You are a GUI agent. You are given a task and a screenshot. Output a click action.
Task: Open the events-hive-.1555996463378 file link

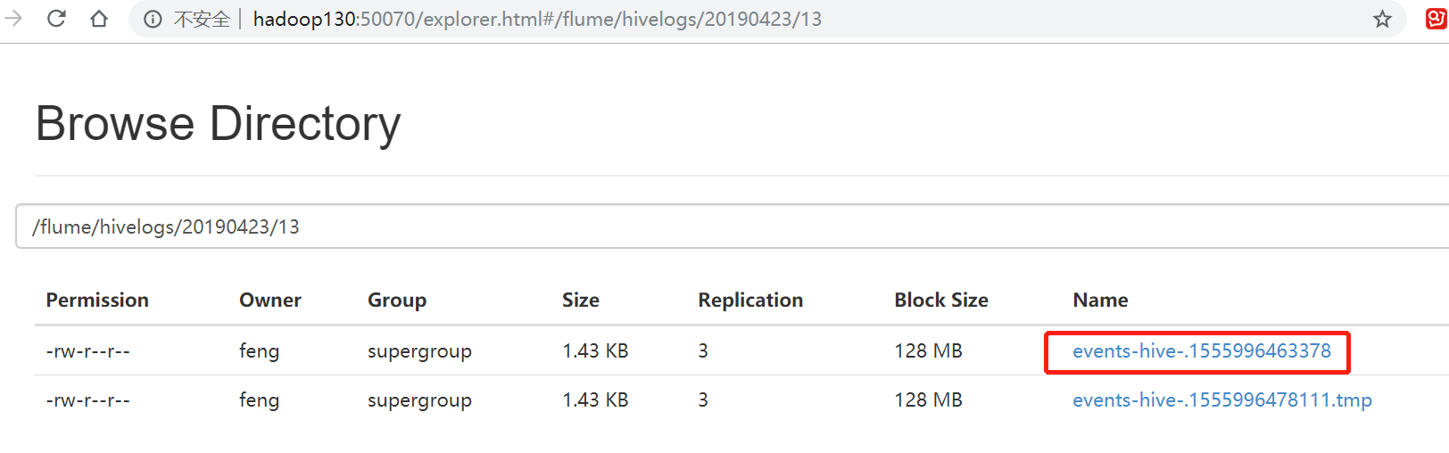(x=1201, y=351)
